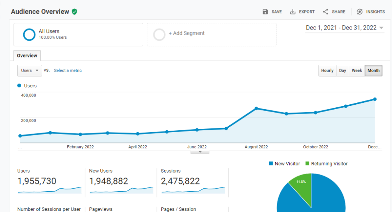The image size is (392, 212).
Task: Click + Add Segment
Action: point(186,33)
